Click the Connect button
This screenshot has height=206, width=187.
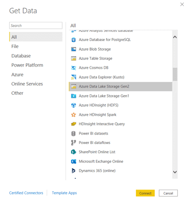[x=145, y=193]
